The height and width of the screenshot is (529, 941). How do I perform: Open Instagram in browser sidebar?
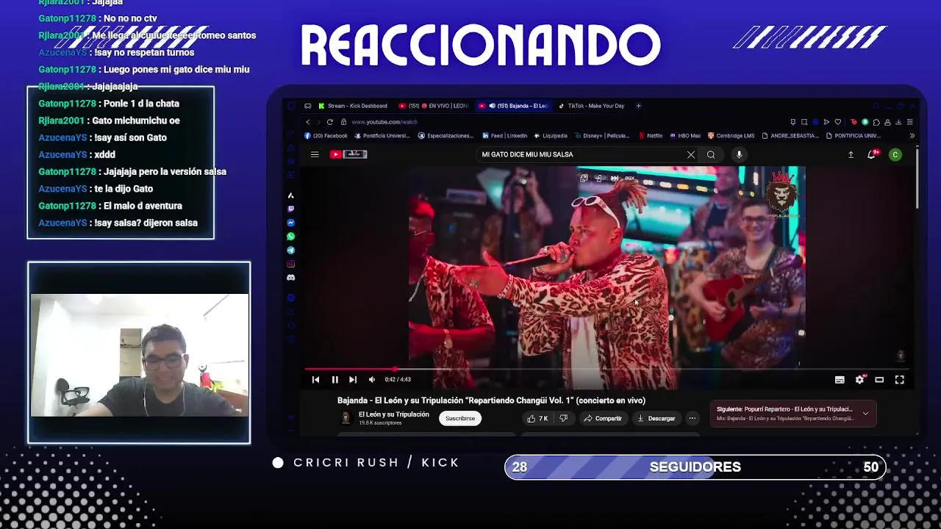coord(291,264)
